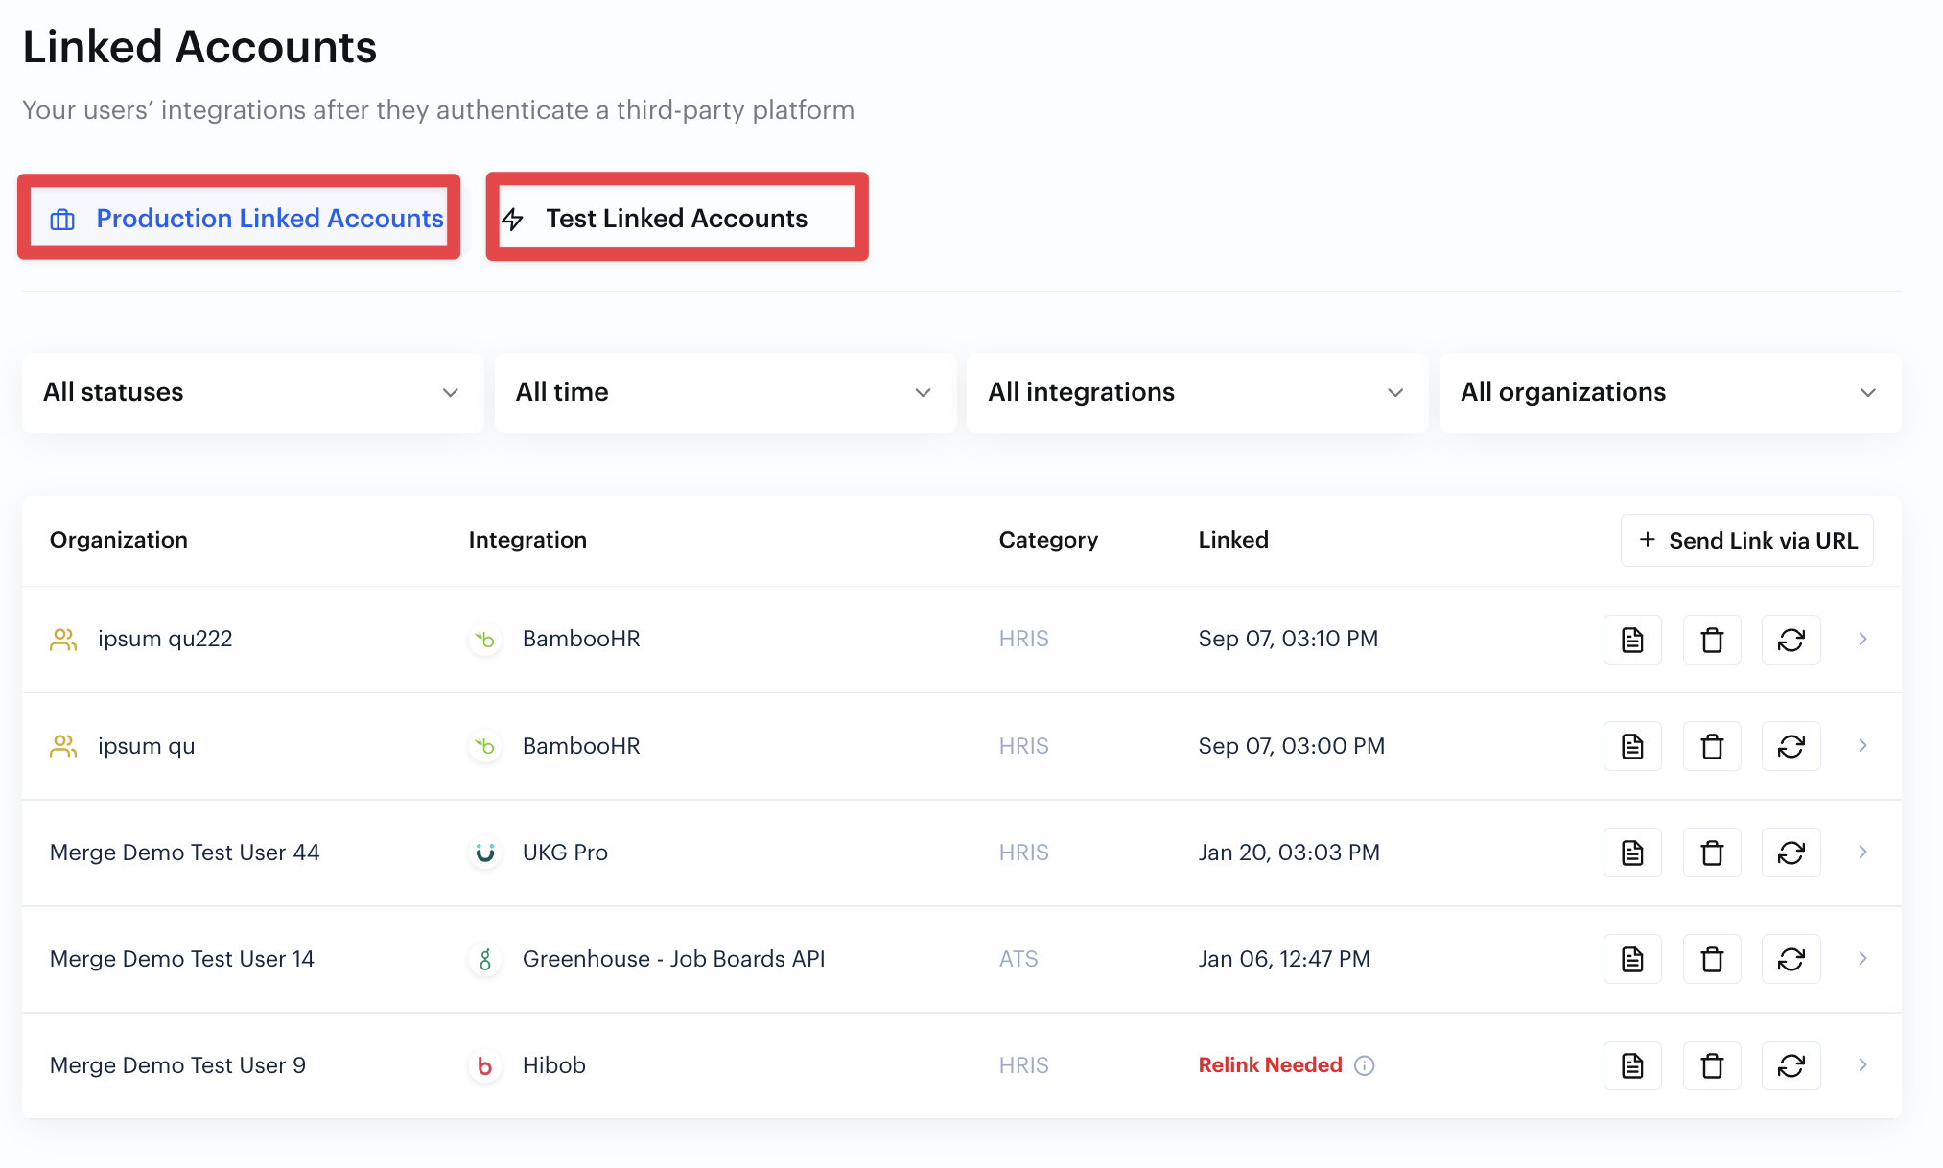Click document icon for ipsum qu222 row
The height and width of the screenshot is (1168, 1943).
point(1632,640)
